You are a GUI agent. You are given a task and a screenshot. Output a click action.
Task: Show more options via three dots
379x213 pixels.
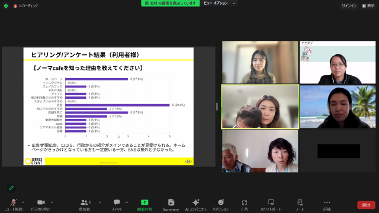pyautogui.click(x=327, y=205)
